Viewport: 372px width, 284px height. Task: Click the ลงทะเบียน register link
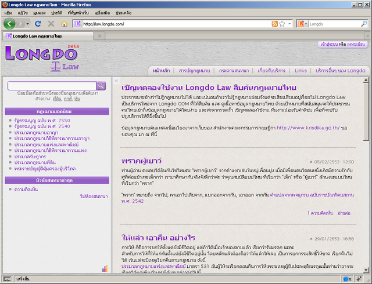pos(356,44)
